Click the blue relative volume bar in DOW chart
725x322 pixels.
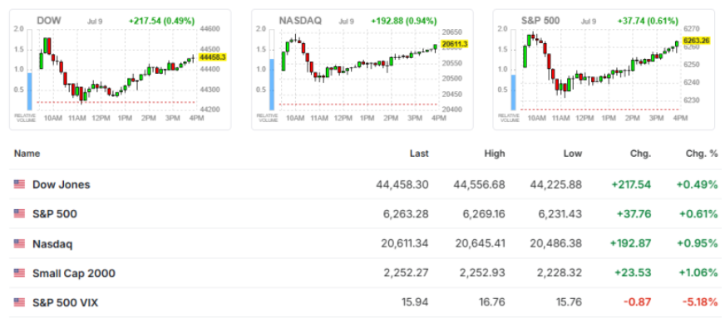[30, 91]
